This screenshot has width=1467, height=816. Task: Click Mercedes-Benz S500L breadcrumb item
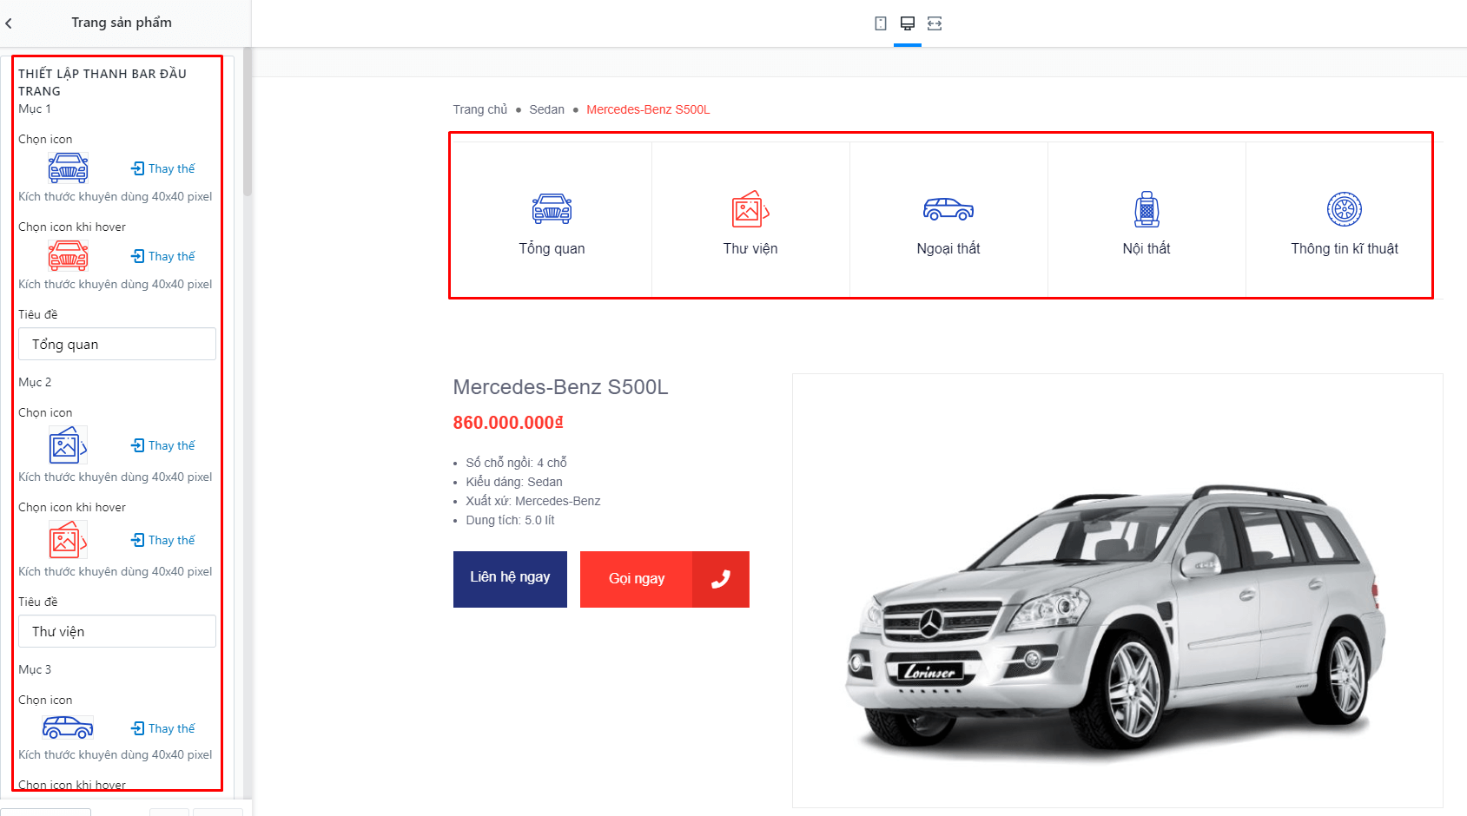(648, 109)
